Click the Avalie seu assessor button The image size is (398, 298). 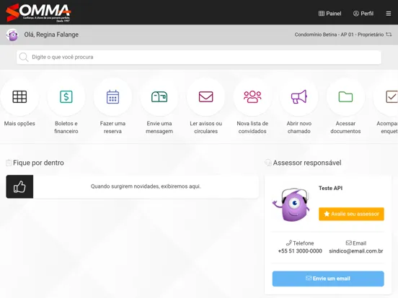tap(351, 214)
